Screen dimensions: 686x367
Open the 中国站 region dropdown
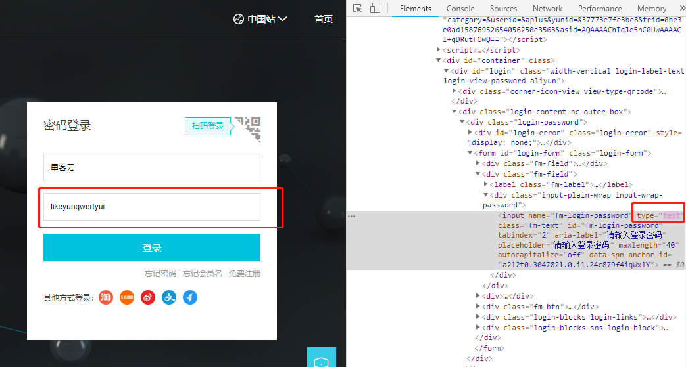click(x=260, y=19)
